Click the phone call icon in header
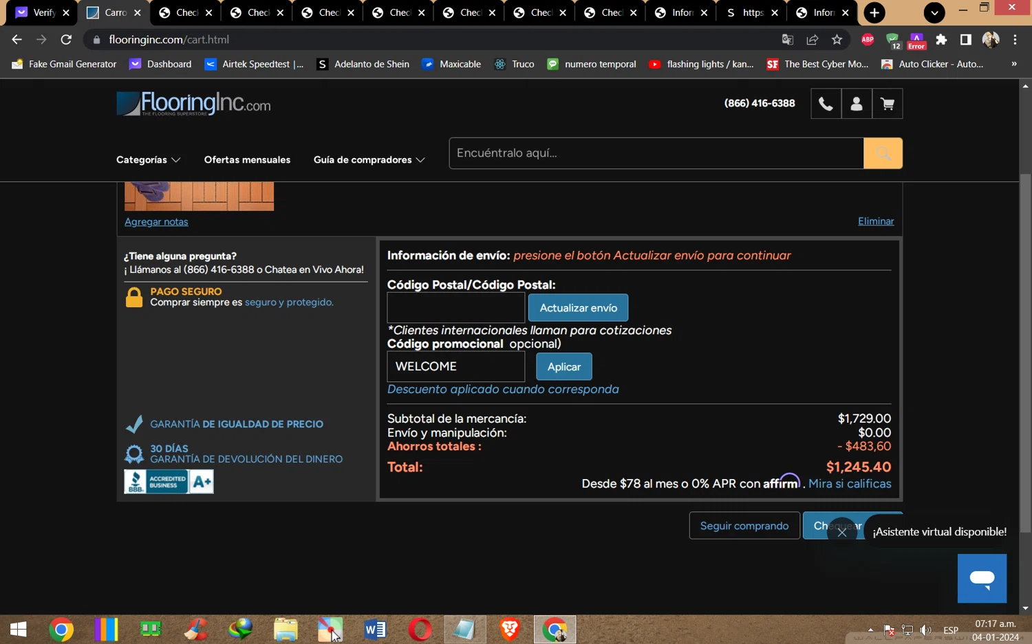Screen dimensions: 1032x644 826,104
